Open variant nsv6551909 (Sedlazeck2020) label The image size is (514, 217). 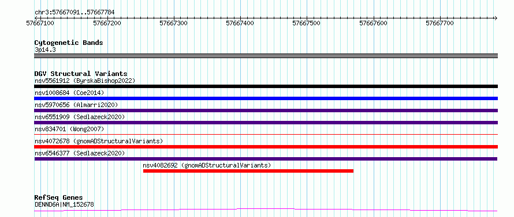click(80, 117)
